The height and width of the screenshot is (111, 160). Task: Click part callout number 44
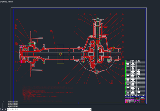coord(51,30)
